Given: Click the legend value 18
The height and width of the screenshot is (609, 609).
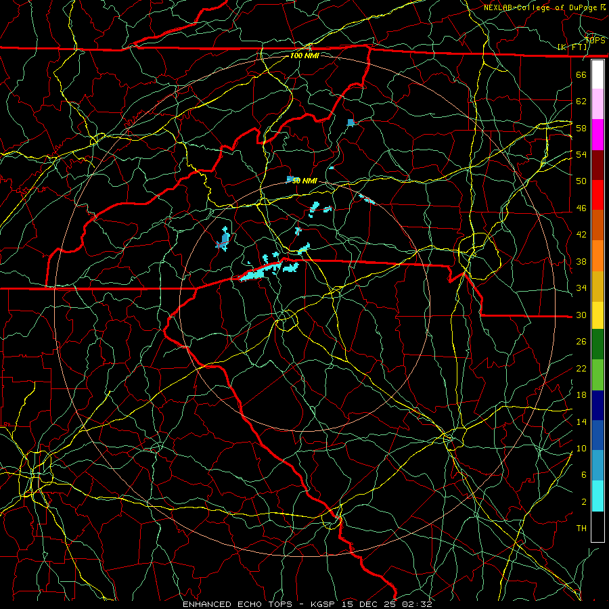Looking at the screenshot, I should (x=581, y=395).
